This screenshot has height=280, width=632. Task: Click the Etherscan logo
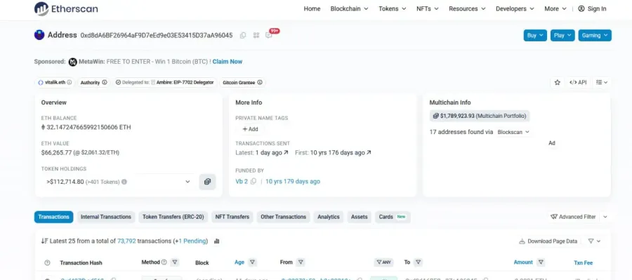click(66, 8)
